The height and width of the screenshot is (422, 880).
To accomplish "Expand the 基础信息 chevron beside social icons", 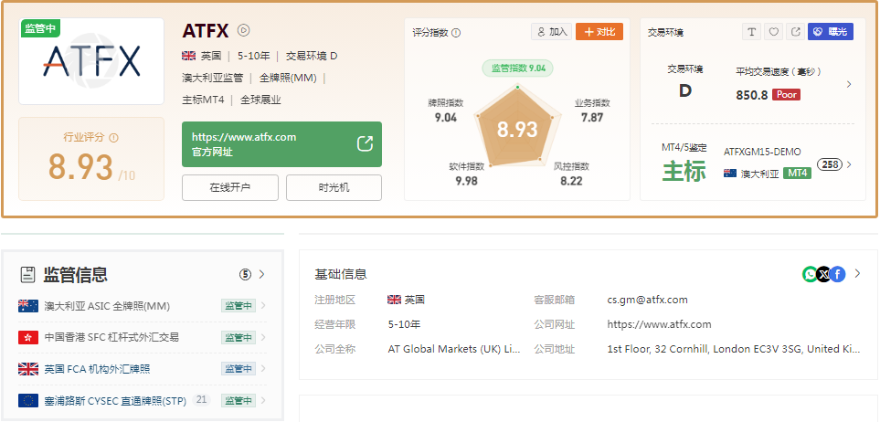I will click(857, 274).
